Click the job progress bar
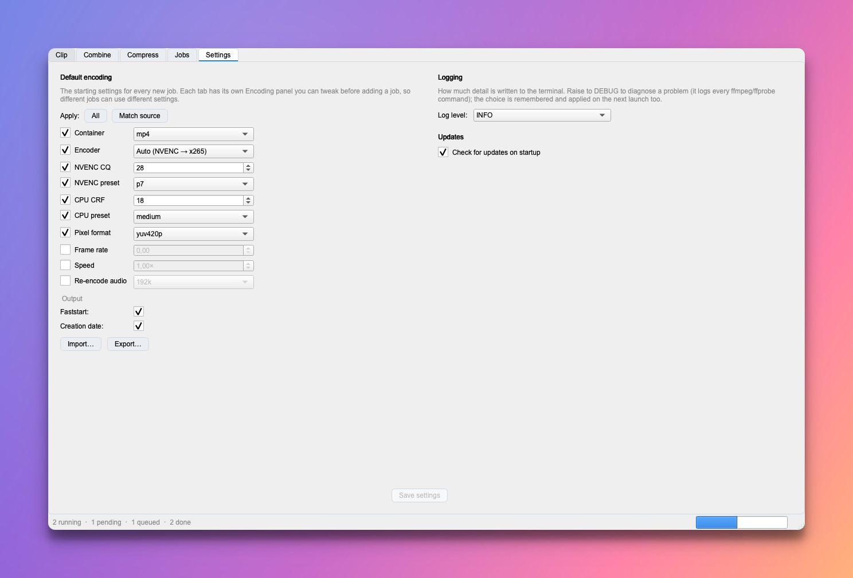 tap(742, 522)
